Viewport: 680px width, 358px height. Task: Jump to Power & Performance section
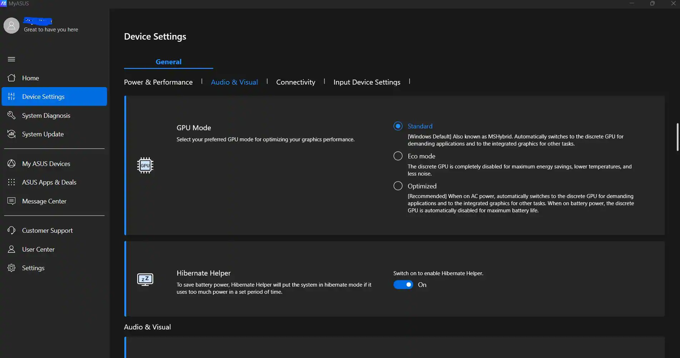click(158, 82)
